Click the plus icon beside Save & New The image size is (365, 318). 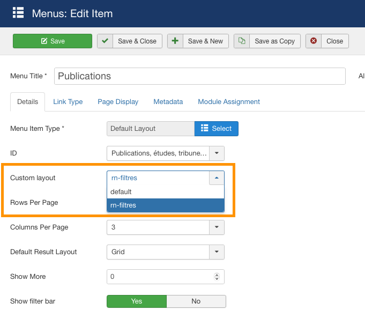pyautogui.click(x=175, y=41)
